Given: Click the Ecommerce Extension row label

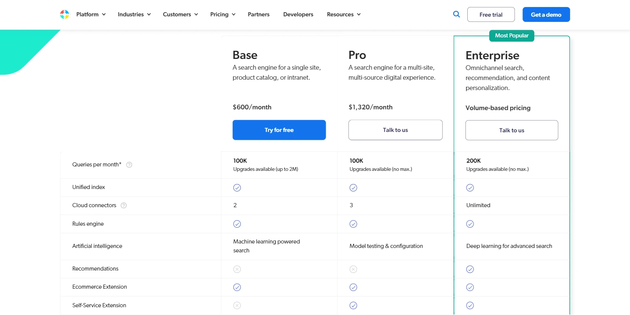Looking at the screenshot, I should 99,287.
